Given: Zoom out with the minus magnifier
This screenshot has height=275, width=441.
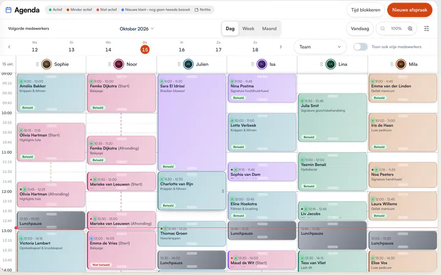Looking at the screenshot, I should [382, 28].
